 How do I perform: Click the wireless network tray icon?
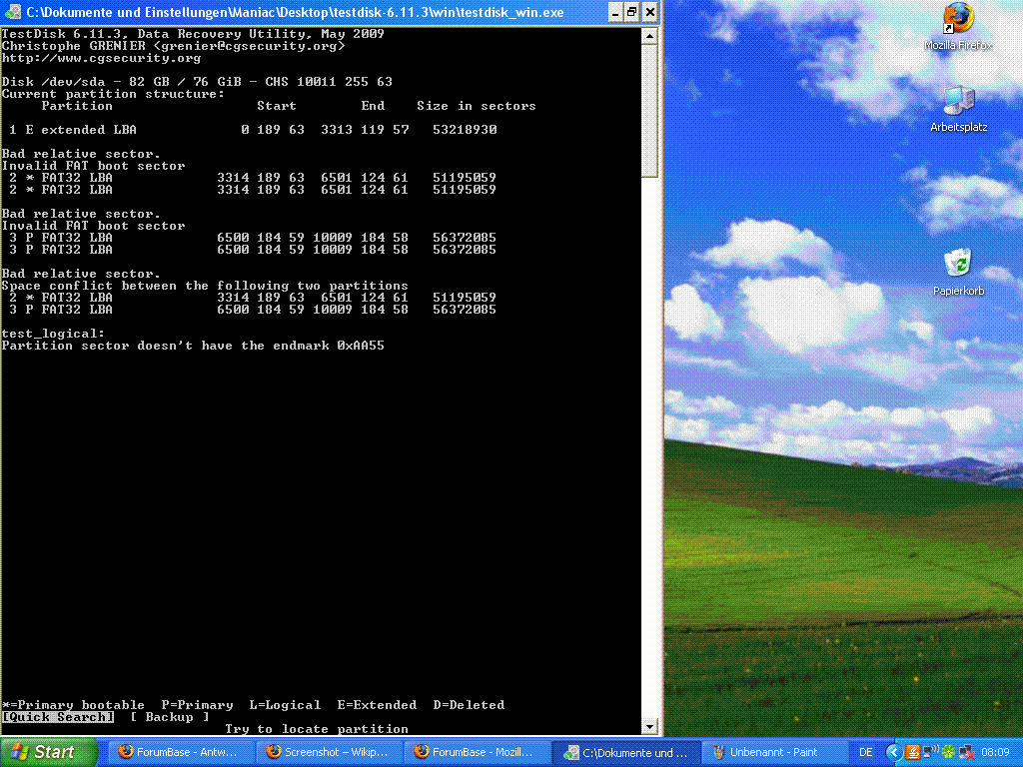[x=931, y=752]
